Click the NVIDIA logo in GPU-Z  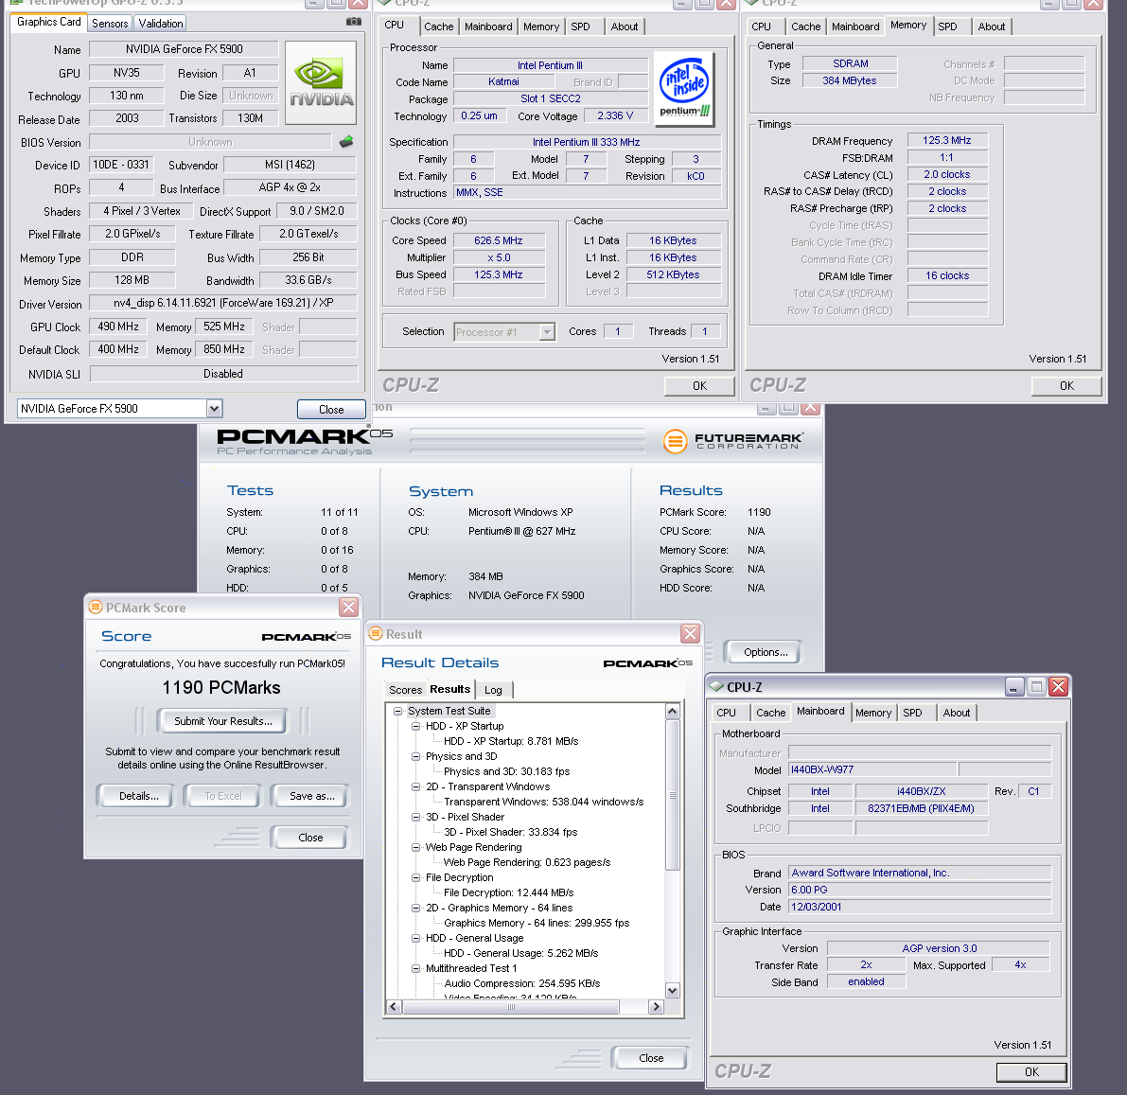coord(321,83)
